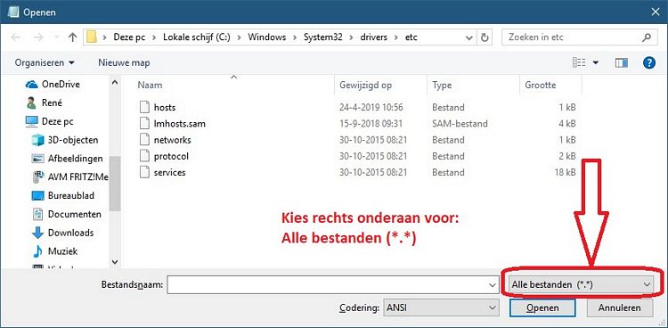Screen dimensions: 668x328
Task: Click the Openen button
Action: tap(542, 307)
